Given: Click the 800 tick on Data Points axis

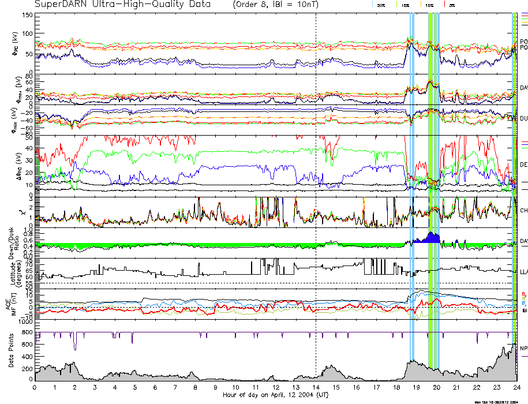Looking at the screenshot, I should click(28, 332).
